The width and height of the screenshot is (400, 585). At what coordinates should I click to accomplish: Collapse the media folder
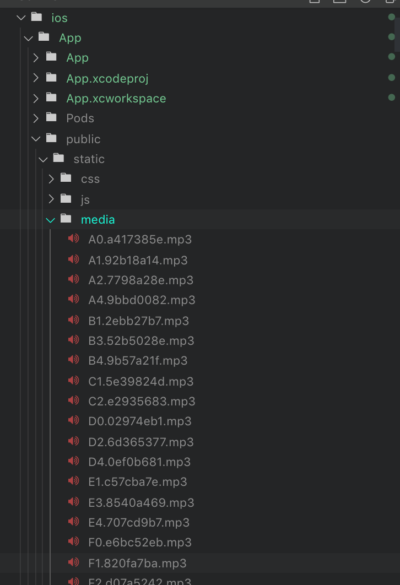pyautogui.click(x=50, y=219)
